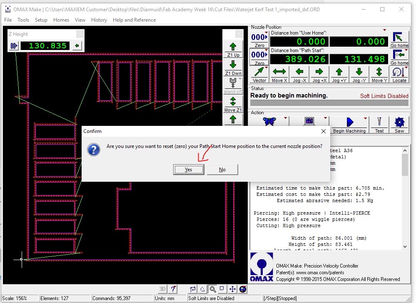Click the info panel scroll-down arrow
This screenshot has width=416, height=303.
coord(405,247)
